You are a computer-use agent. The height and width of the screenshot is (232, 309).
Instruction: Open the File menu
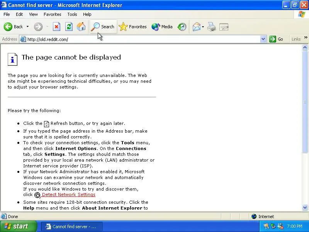pos(7,14)
